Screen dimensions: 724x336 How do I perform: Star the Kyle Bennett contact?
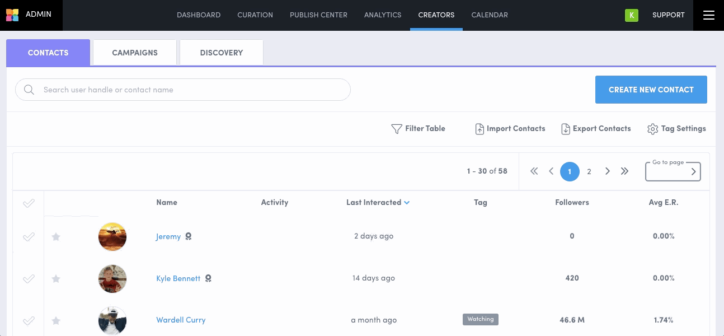tap(56, 278)
